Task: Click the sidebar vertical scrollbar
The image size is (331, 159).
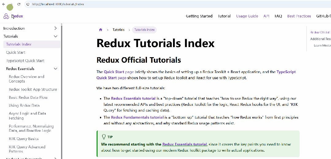Action: [62, 91]
